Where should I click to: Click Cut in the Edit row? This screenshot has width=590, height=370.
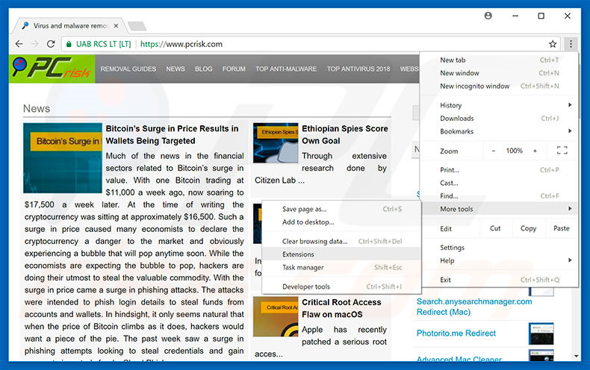(x=495, y=228)
